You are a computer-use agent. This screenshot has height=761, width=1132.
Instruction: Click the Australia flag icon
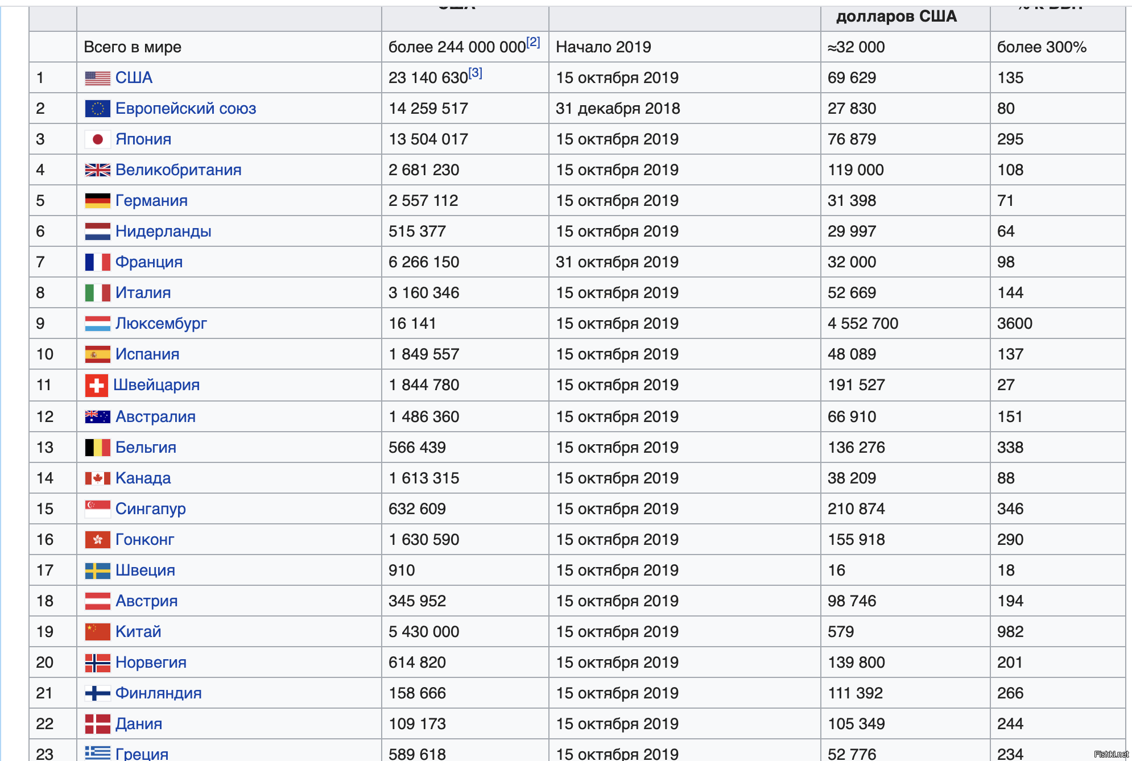[97, 417]
